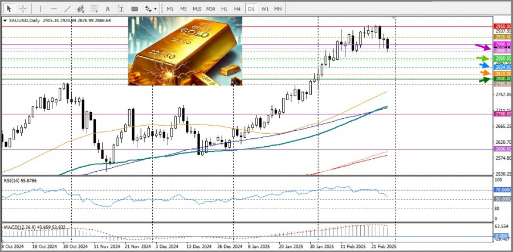
Task: Click the text 'A' tool
Action: click(x=108, y=9)
